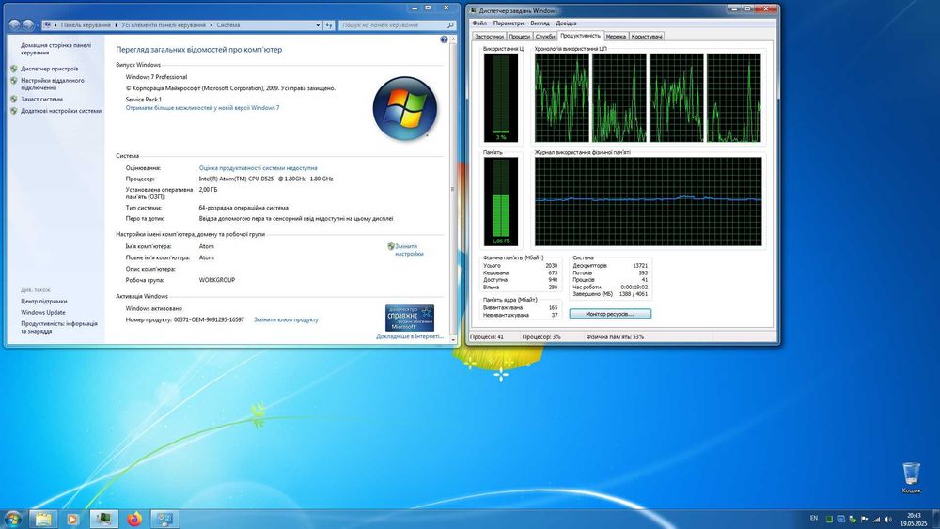The height and width of the screenshot is (529, 940).
Task: Click the Усі елементи панелі керування breadcrumb
Action: [164, 25]
